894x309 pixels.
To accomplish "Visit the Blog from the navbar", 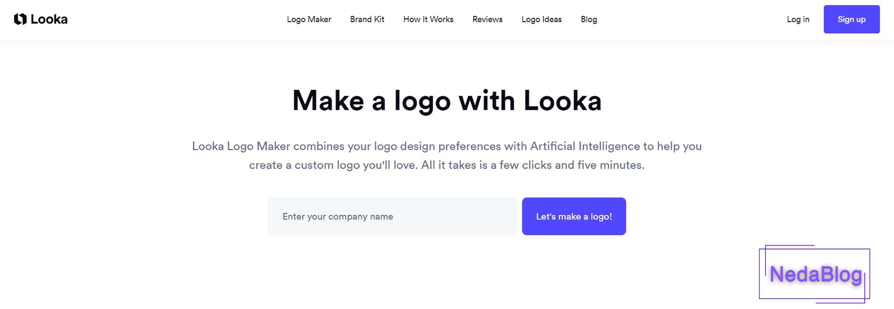I will click(589, 19).
